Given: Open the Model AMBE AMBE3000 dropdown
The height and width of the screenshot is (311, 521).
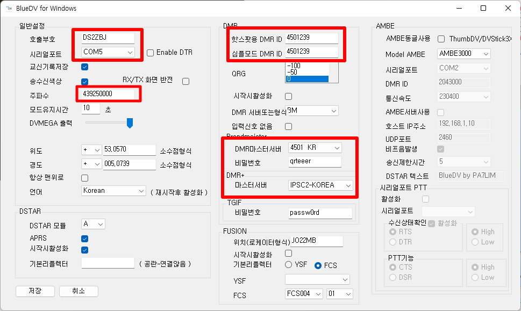Looking at the screenshot, I should point(464,54).
